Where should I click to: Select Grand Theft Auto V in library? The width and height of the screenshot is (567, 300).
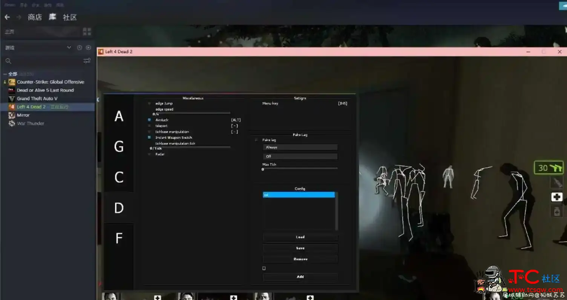tap(37, 99)
